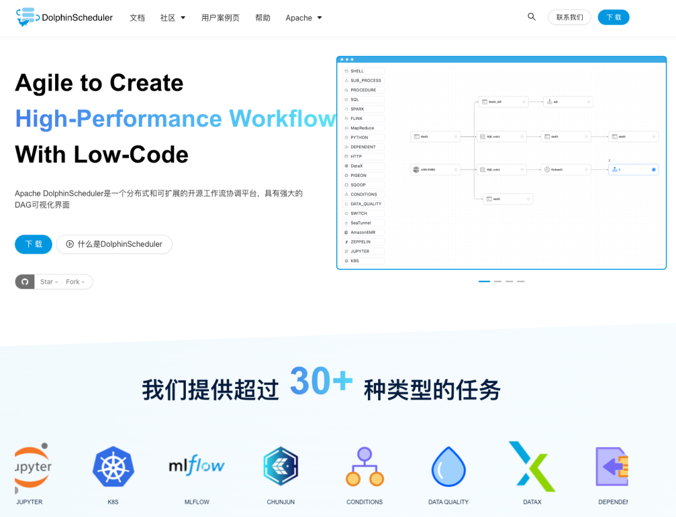Select the SPARK task type

tap(361, 109)
